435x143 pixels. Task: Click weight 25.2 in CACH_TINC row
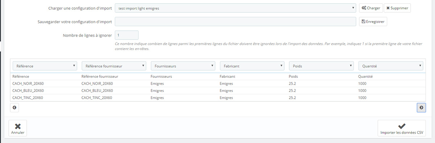tap(293, 97)
